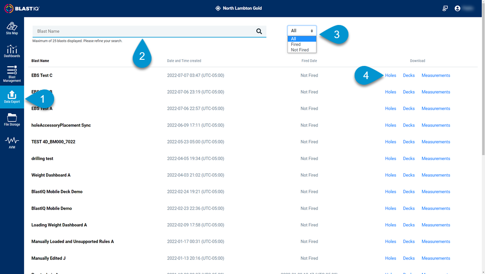The width and height of the screenshot is (485, 274).
Task: Choose the Fired filter option
Action: pos(302,44)
